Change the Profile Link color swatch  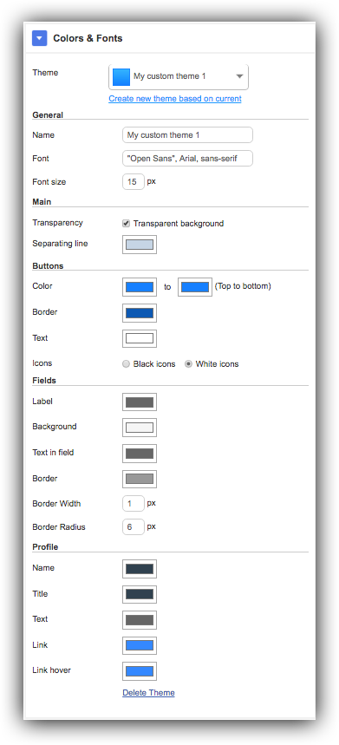tap(140, 645)
